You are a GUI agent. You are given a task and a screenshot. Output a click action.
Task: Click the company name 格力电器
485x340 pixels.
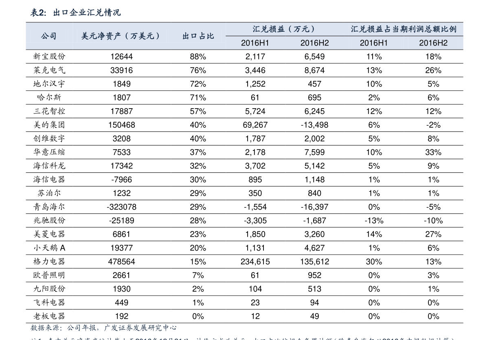(49, 262)
